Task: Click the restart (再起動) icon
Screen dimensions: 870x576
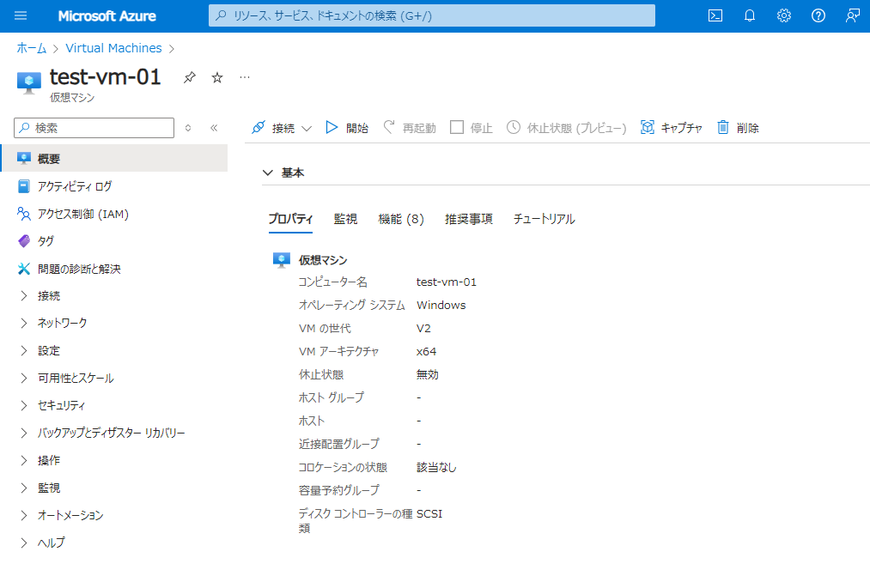Action: point(390,128)
